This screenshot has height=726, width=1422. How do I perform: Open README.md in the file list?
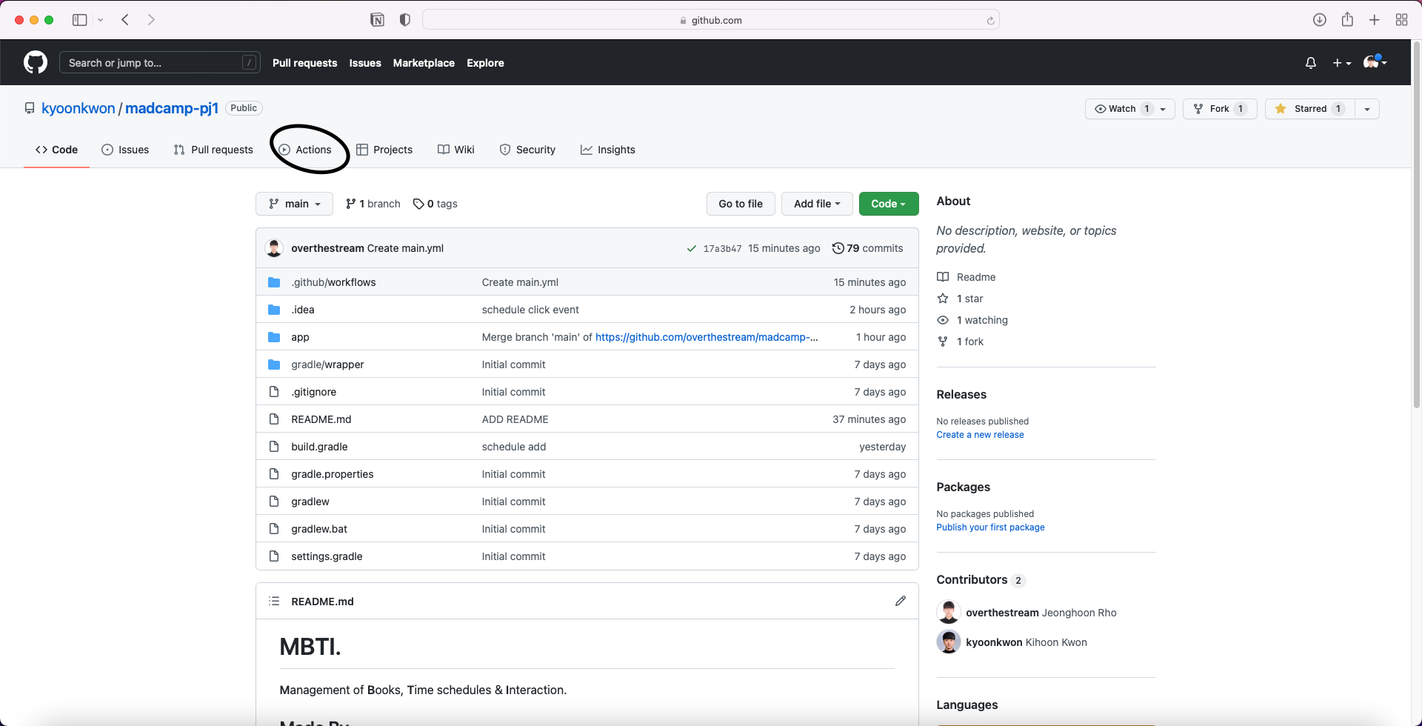[321, 419]
